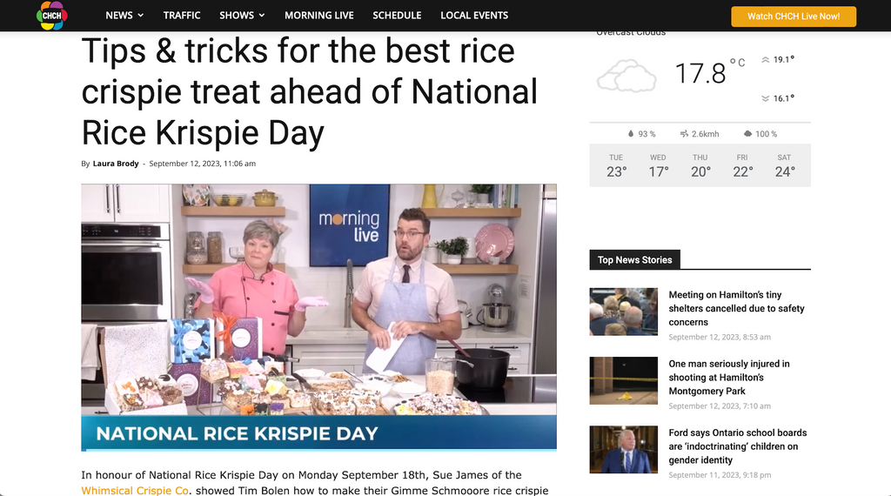The image size is (891, 496).
Task: Click the September 11, 2023, 9:18 pm timestamp
Action: 720,475
